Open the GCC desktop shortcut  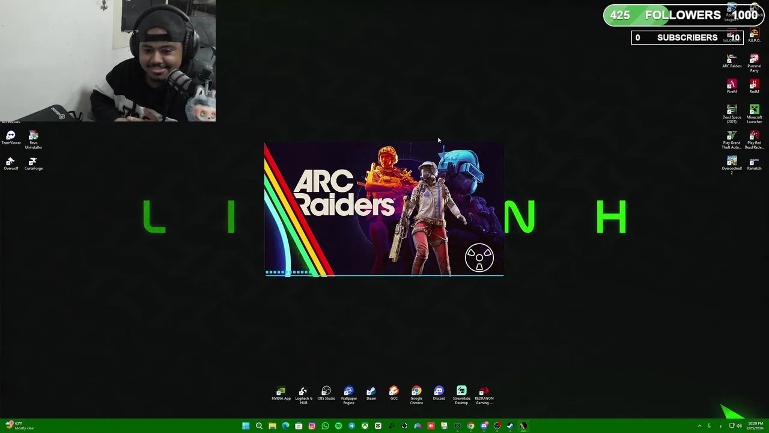pyautogui.click(x=394, y=393)
